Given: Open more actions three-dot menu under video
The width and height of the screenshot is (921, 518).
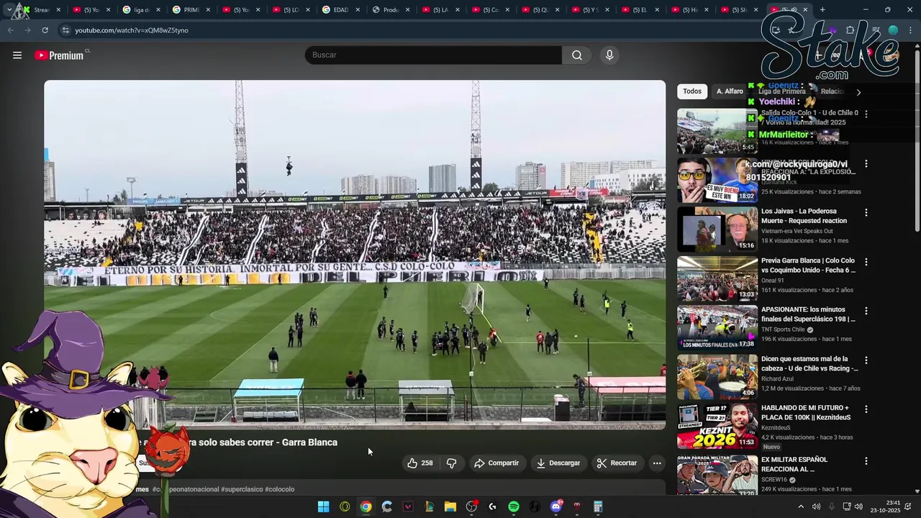Looking at the screenshot, I should [x=657, y=463].
